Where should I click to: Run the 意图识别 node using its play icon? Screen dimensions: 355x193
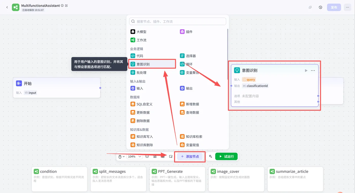306,70
